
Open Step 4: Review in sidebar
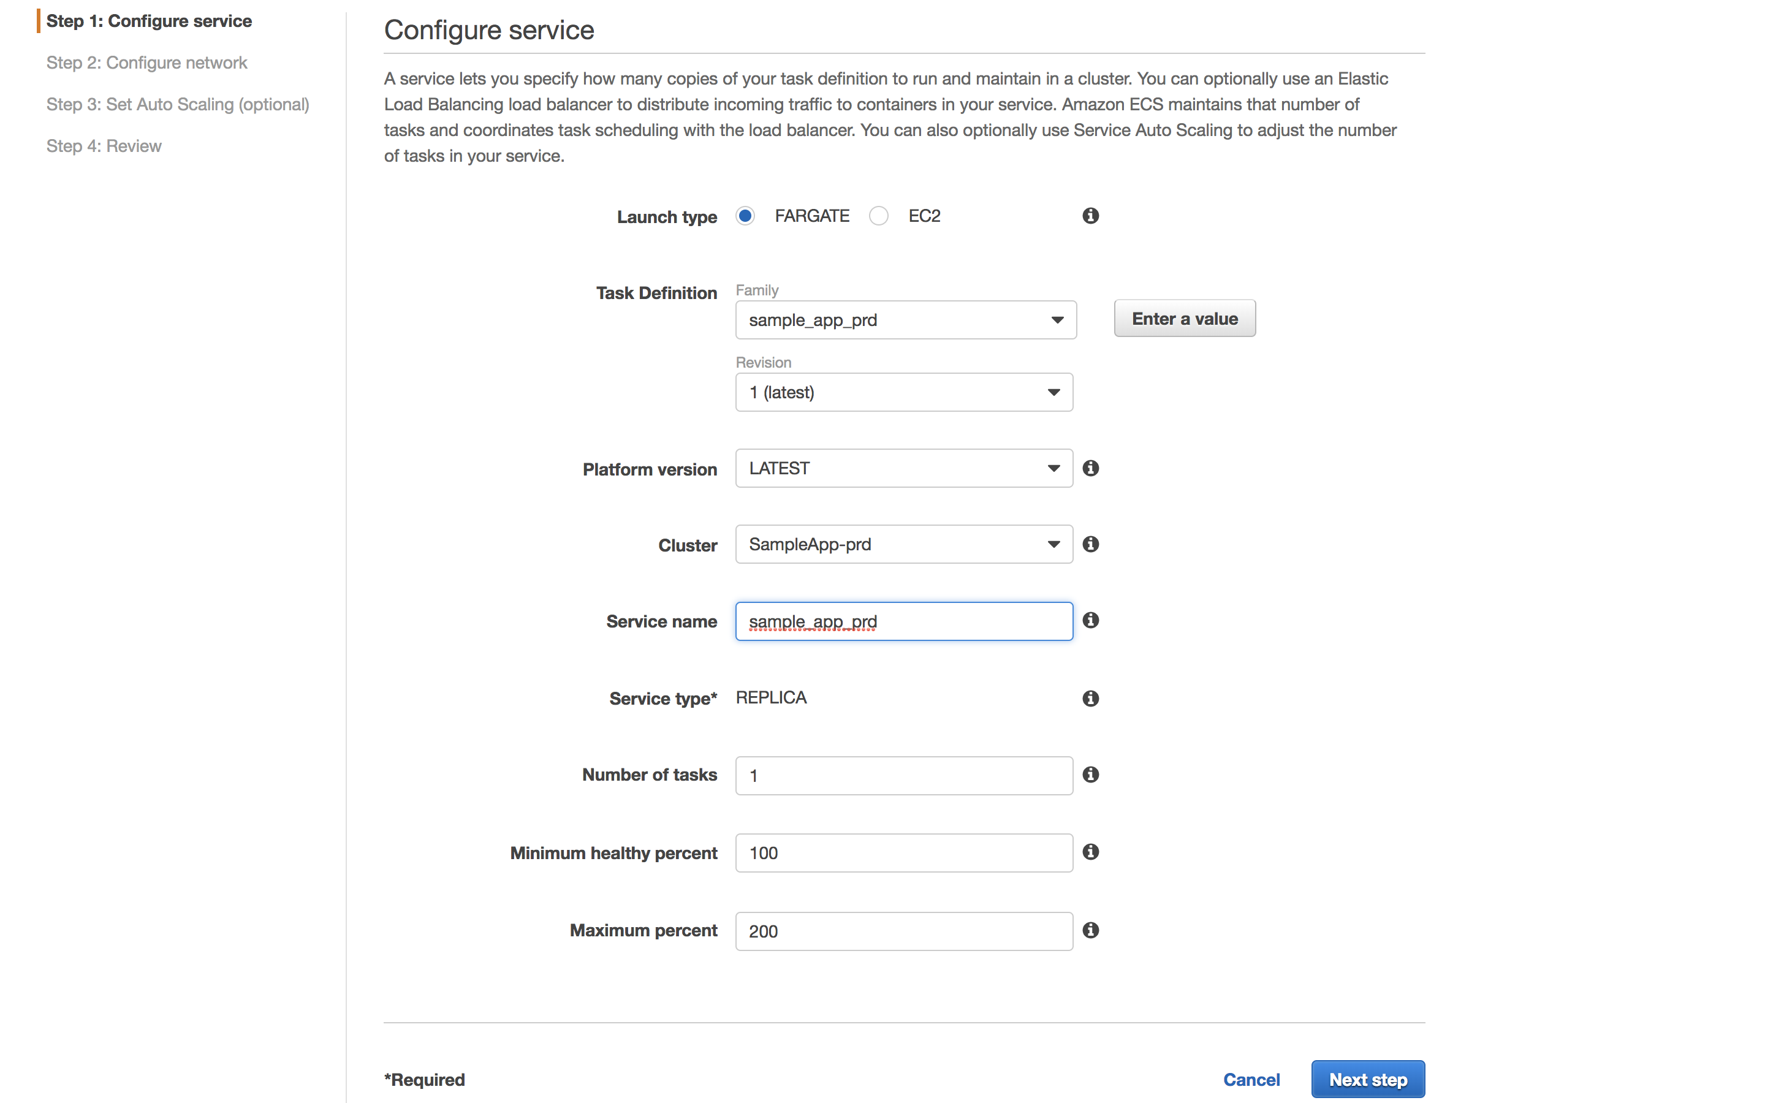coord(104,146)
